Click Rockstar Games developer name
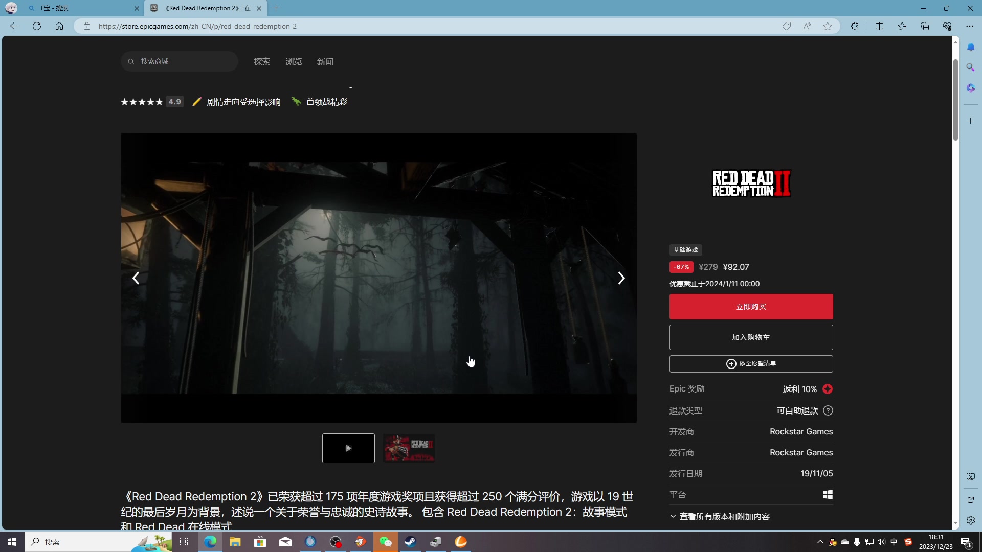Image resolution: width=982 pixels, height=552 pixels. pos(801,432)
